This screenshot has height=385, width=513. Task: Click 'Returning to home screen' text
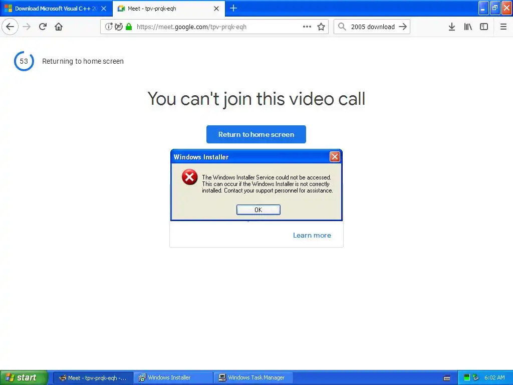[83, 61]
